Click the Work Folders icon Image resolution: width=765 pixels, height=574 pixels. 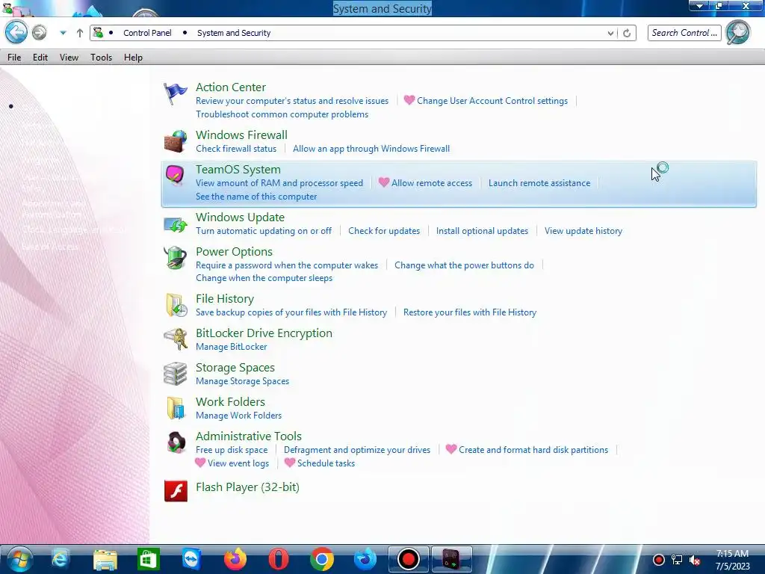tap(175, 408)
